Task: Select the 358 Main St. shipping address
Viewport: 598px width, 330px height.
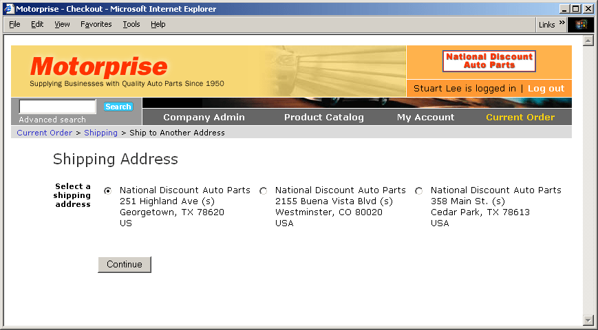Action: click(x=419, y=190)
